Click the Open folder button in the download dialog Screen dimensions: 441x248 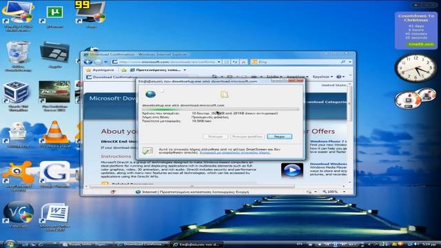click(247, 136)
